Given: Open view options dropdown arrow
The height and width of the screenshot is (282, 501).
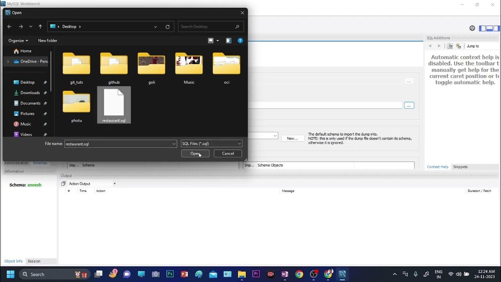Looking at the screenshot, I should coord(218,40).
